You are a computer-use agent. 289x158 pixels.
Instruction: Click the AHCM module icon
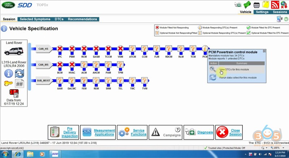pos(96,65)
